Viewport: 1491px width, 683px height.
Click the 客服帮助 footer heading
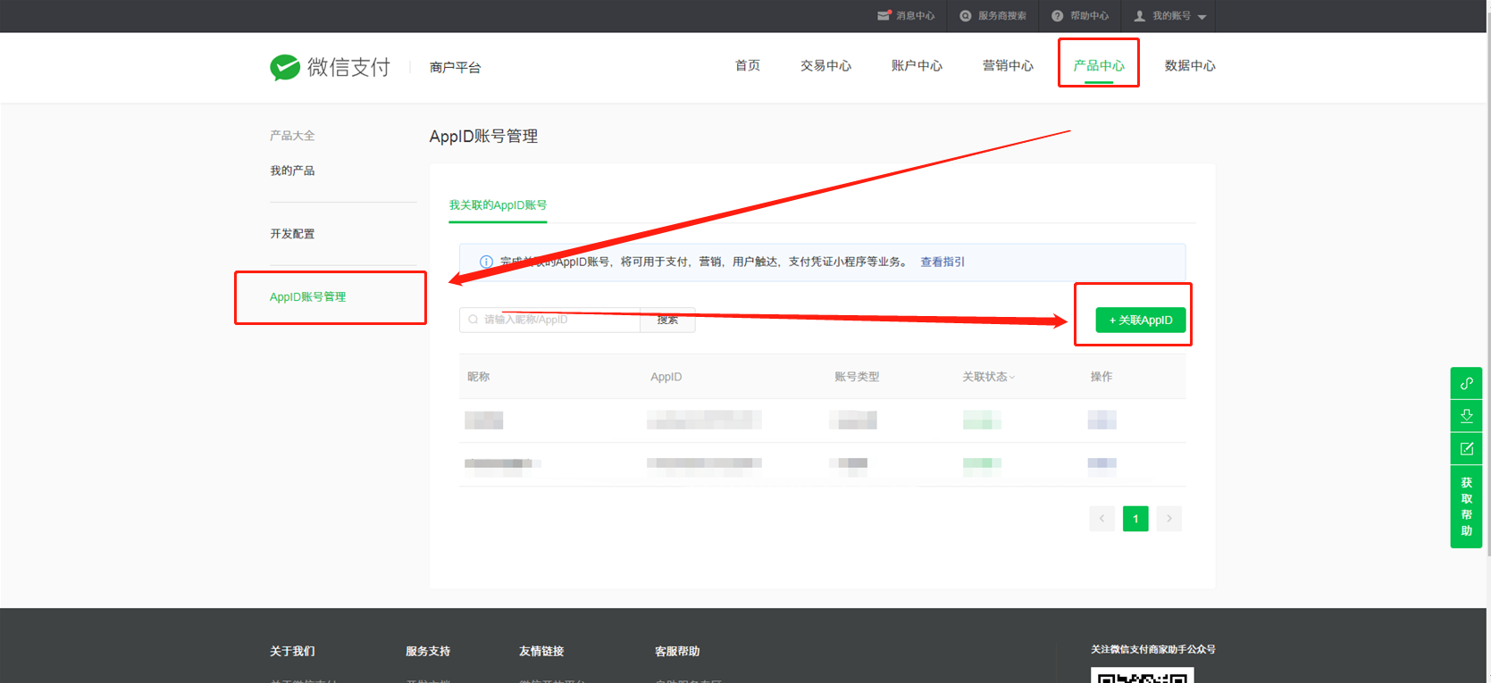[677, 652]
